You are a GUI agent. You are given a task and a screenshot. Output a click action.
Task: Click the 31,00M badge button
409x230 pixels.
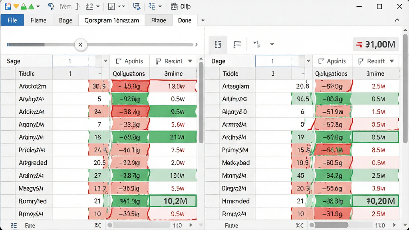click(375, 44)
